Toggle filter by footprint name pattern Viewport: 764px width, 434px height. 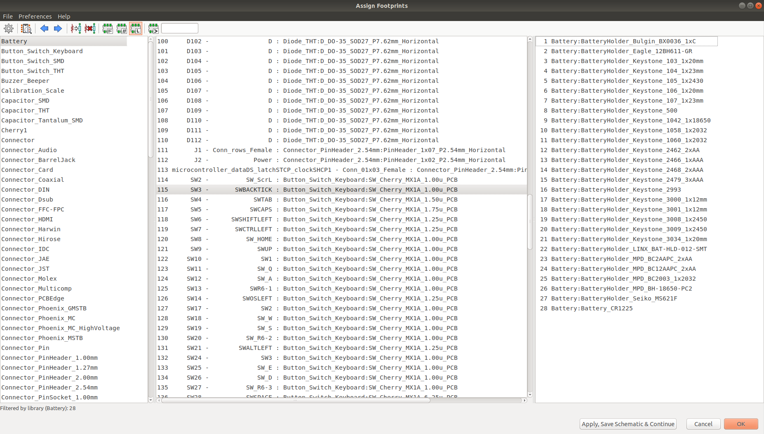click(x=153, y=28)
